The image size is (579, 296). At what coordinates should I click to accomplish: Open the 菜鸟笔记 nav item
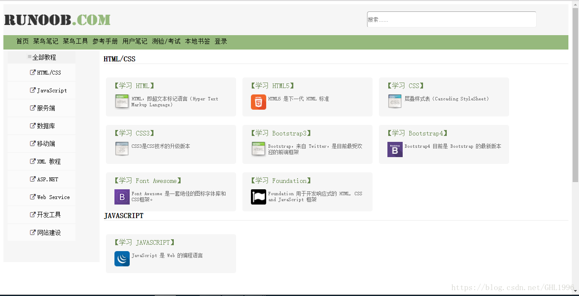point(46,41)
